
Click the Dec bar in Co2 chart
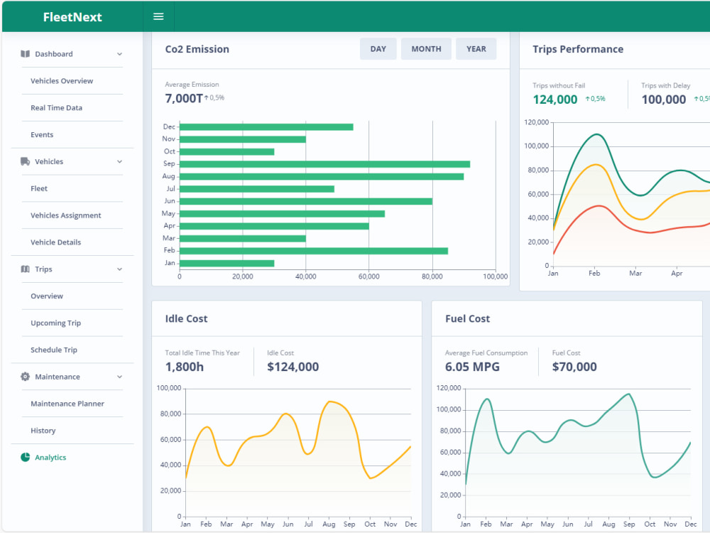[266, 127]
